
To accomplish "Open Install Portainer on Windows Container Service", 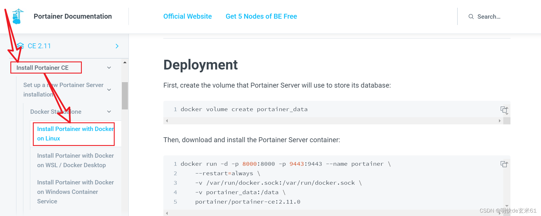I will coord(75,192).
